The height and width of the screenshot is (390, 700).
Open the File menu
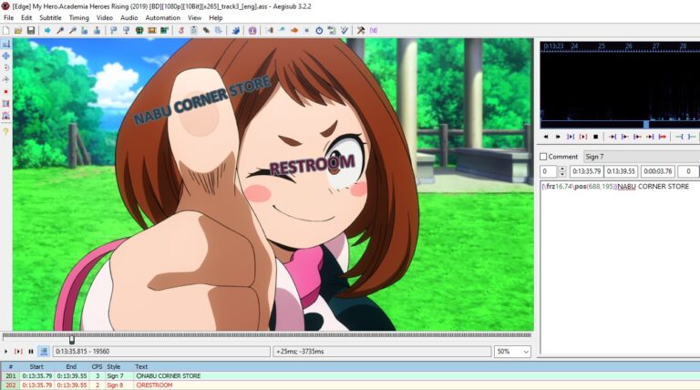point(8,18)
